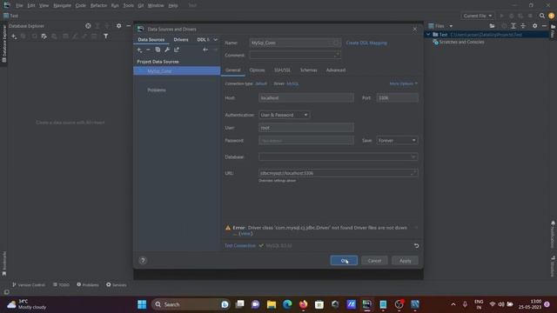The image size is (557, 313).
Task: Hide the Database Explorer panel
Action: pyautogui.click(x=129, y=26)
